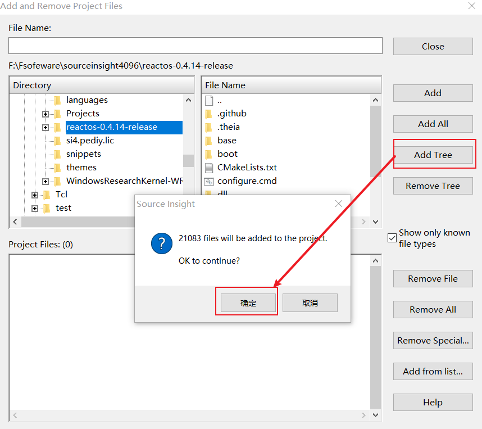Click the Add All button

(x=433, y=124)
